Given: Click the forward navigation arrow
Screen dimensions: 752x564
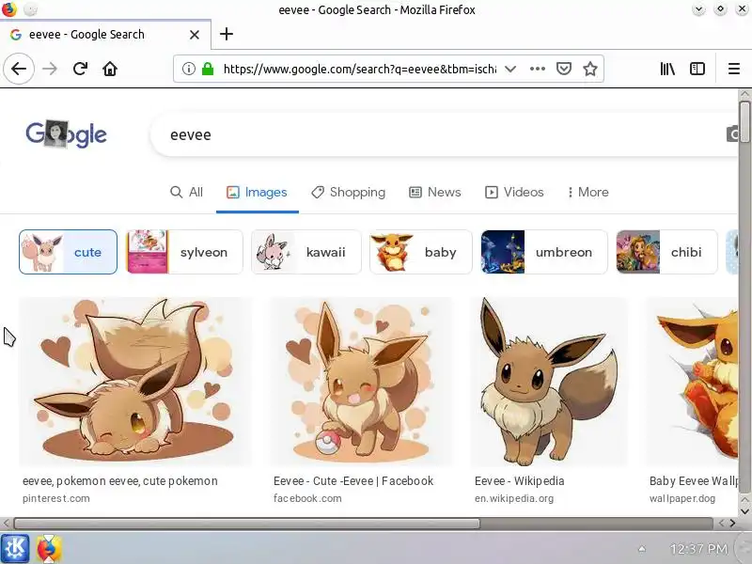Looking at the screenshot, I should [50, 69].
